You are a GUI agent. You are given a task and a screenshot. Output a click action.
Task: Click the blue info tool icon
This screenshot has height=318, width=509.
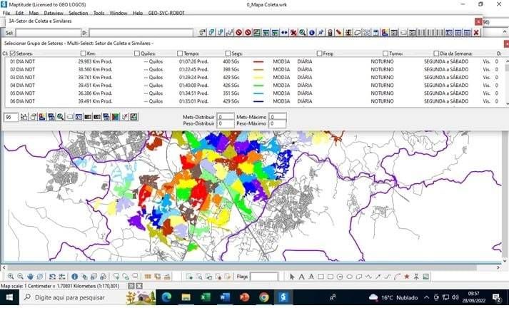tap(75, 277)
